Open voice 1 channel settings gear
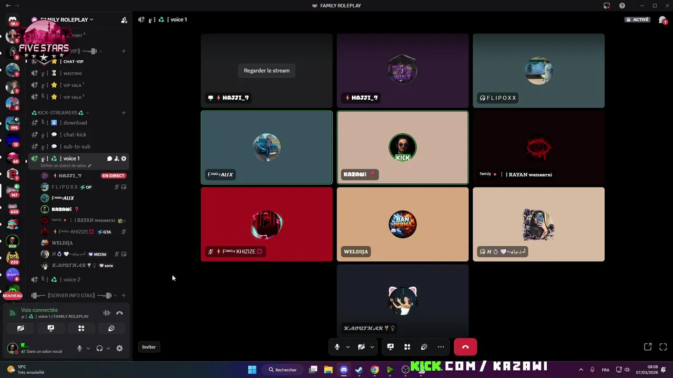 click(x=124, y=159)
